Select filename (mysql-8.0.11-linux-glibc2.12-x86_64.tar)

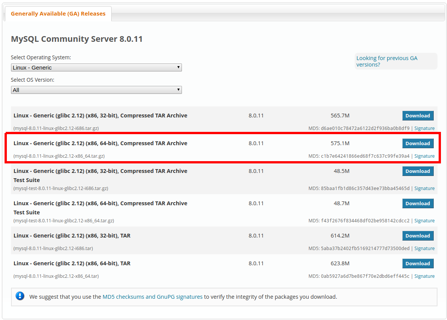56,276
